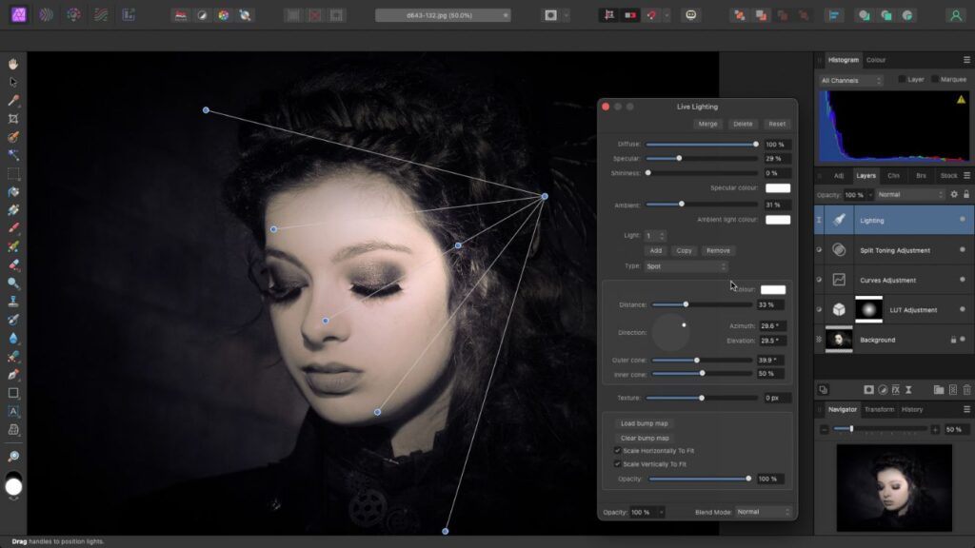Open the light Type dropdown showing Spot
Screen dimensions: 975x548
pos(686,266)
